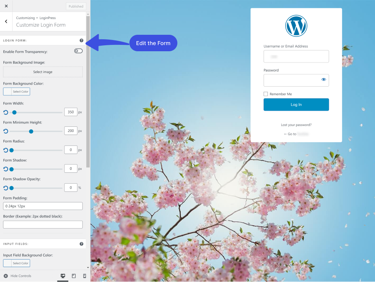Image resolution: width=375 pixels, height=282 pixels.
Task: Click the Password input field
Action: (x=296, y=80)
